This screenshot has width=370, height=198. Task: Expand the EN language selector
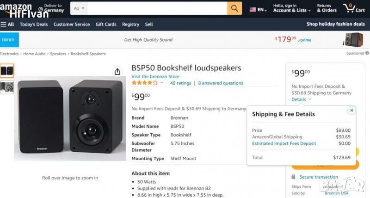(258, 9)
